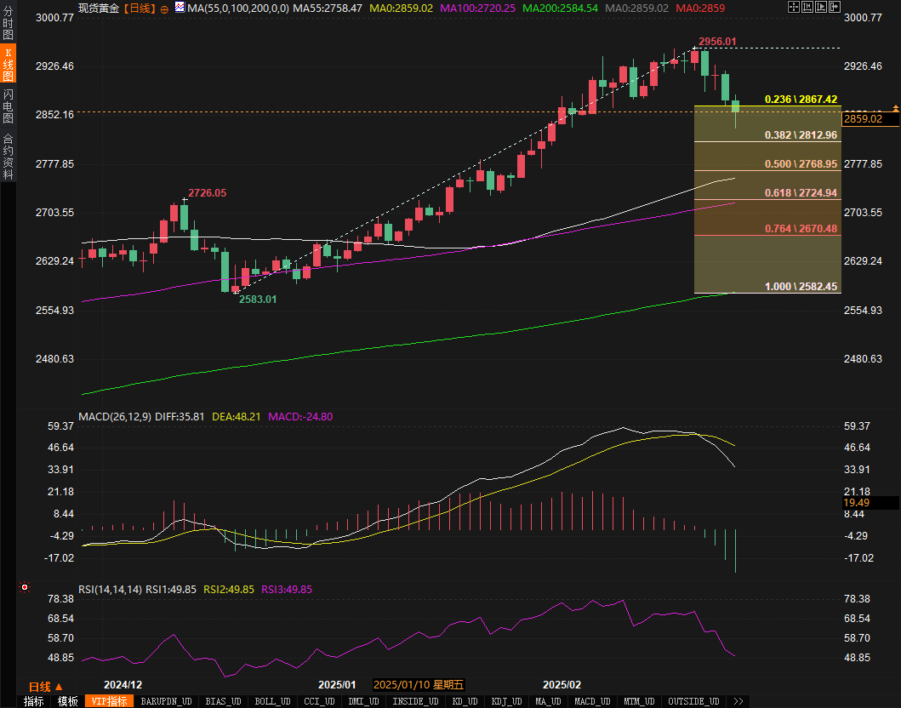The image size is (901, 708).
Task: Apply the CCI_UD indicator
Action: pyautogui.click(x=318, y=701)
